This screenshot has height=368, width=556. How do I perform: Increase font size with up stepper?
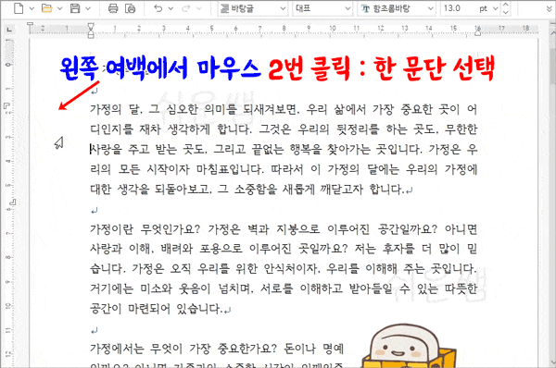pyautogui.click(x=506, y=5)
